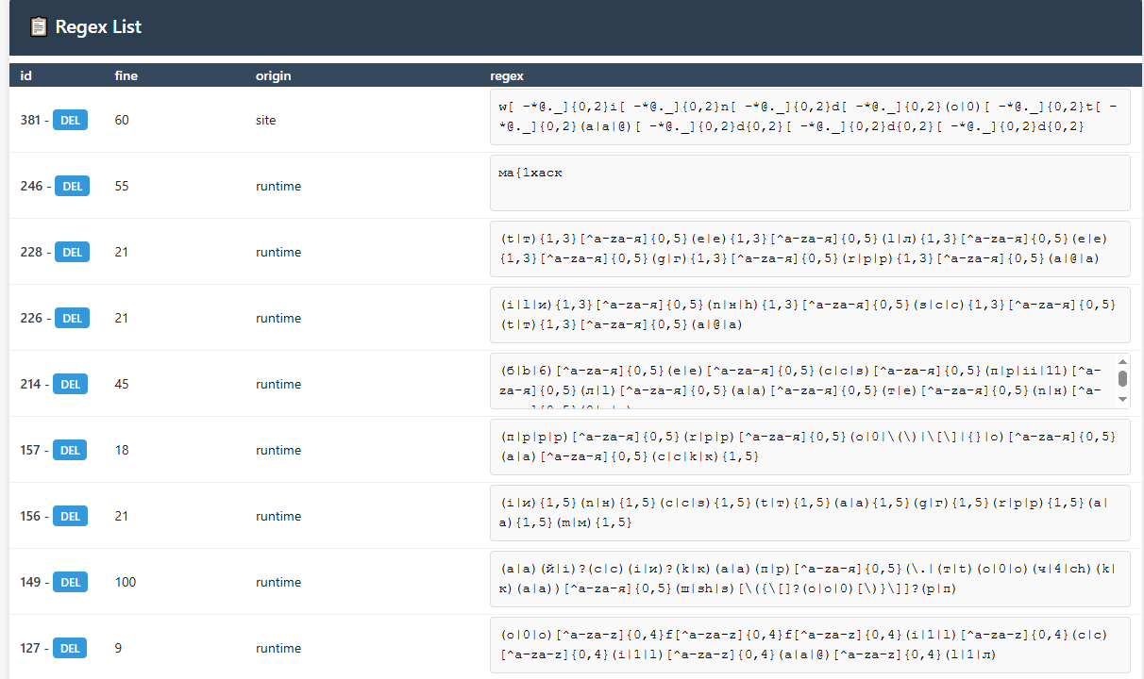Delete regex entry with id 226

point(72,318)
